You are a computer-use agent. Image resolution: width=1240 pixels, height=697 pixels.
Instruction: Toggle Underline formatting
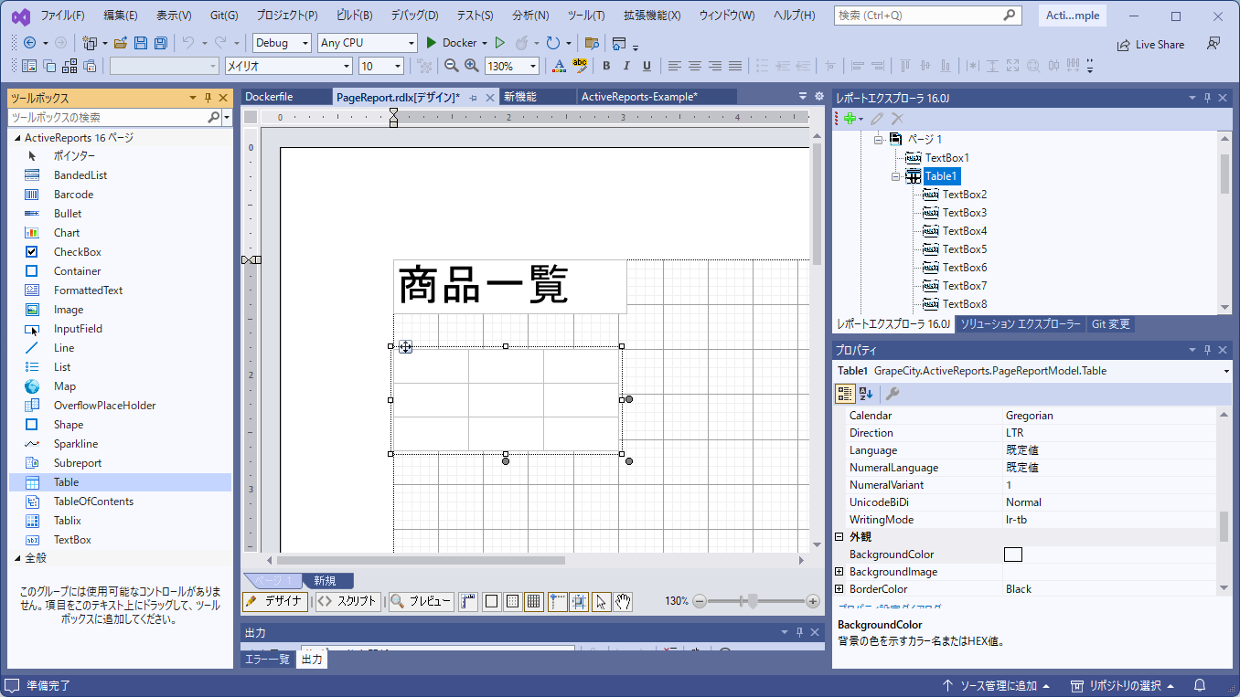647,66
